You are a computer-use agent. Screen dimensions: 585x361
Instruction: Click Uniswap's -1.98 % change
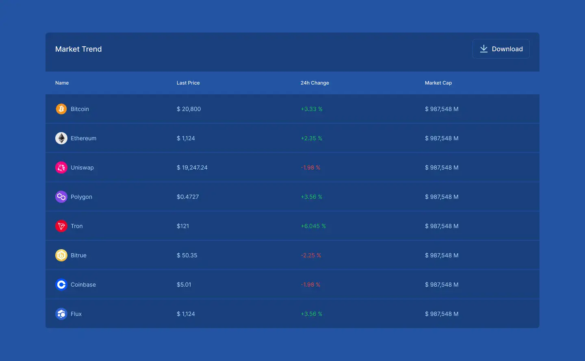click(311, 167)
